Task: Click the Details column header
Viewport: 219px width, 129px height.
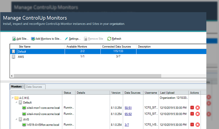Action: tap(92, 93)
